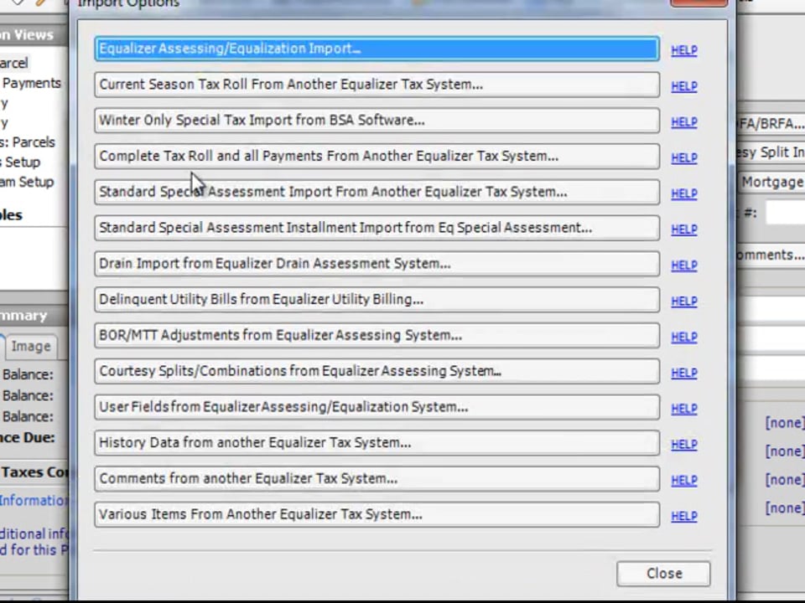Switch to the Image tab in background window

click(31, 347)
